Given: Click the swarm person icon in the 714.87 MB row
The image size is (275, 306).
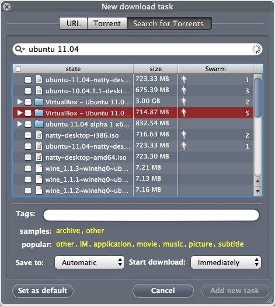Looking at the screenshot, I should (x=183, y=112).
